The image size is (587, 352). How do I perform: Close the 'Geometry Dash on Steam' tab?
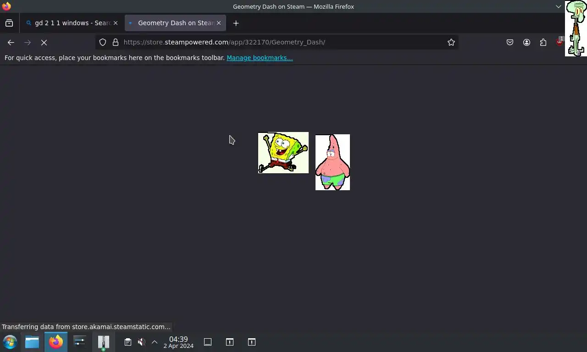[219, 23]
